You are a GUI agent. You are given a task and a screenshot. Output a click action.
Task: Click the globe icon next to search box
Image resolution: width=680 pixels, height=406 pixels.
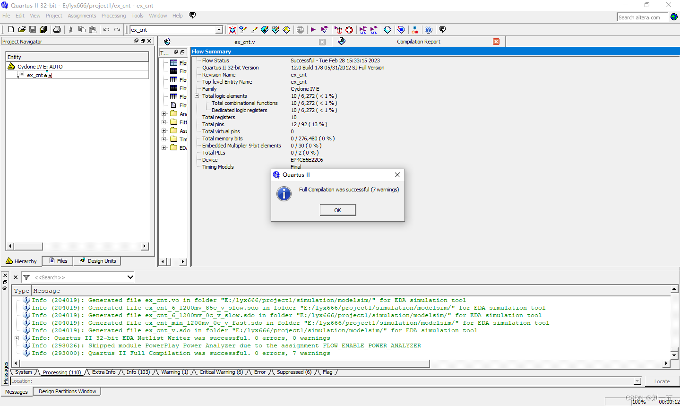[x=674, y=17]
